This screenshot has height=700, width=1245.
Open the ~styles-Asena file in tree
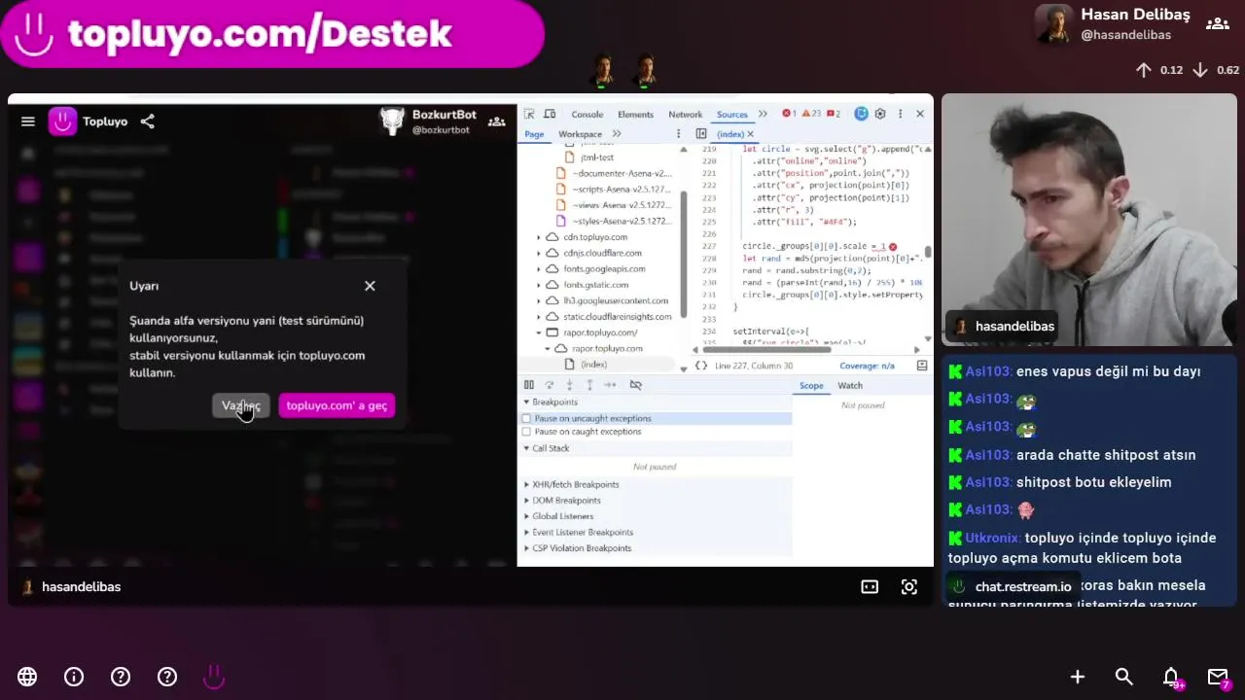[613, 221]
